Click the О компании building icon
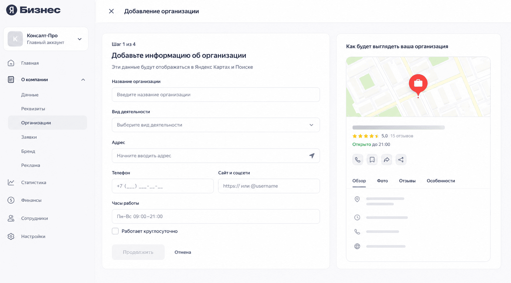511x283 pixels. coord(11,80)
